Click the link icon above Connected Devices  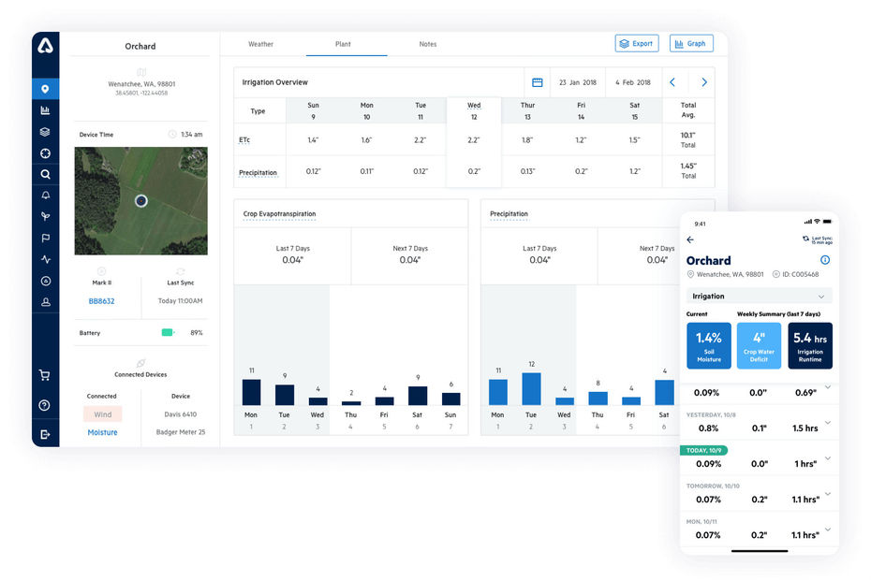coord(140,363)
